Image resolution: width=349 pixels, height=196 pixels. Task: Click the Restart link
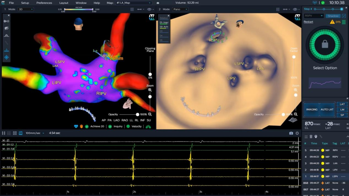[x=308, y=22]
